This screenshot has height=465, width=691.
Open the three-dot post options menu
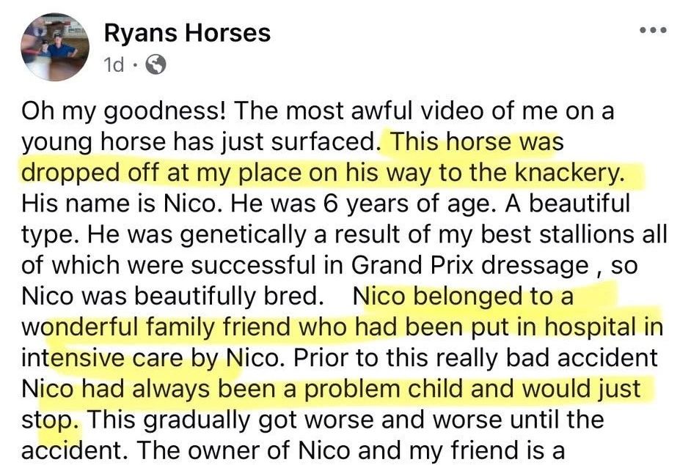coord(653,31)
